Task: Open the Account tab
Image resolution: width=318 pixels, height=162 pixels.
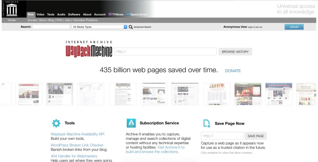Action: click(100, 15)
